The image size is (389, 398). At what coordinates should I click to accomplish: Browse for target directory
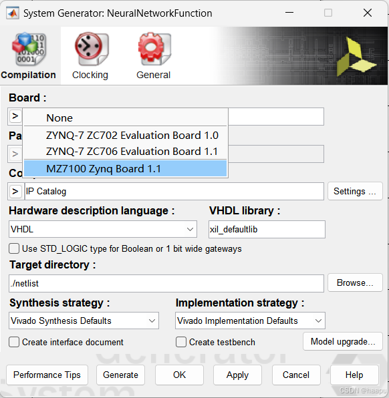point(355,282)
